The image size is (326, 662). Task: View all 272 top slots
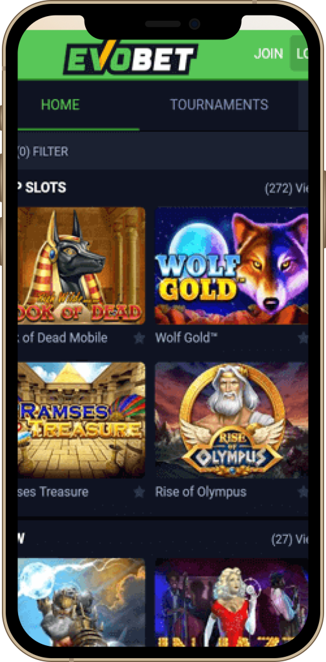[287, 188]
